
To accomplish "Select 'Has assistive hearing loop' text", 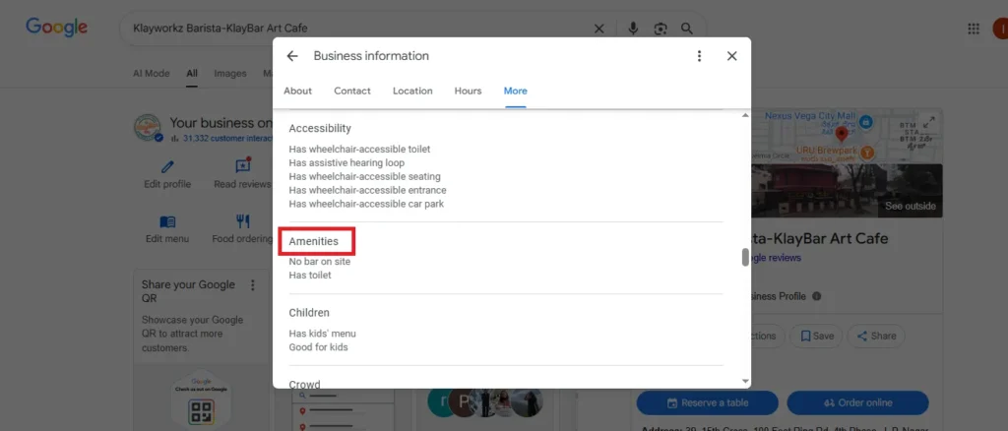I will pos(346,162).
